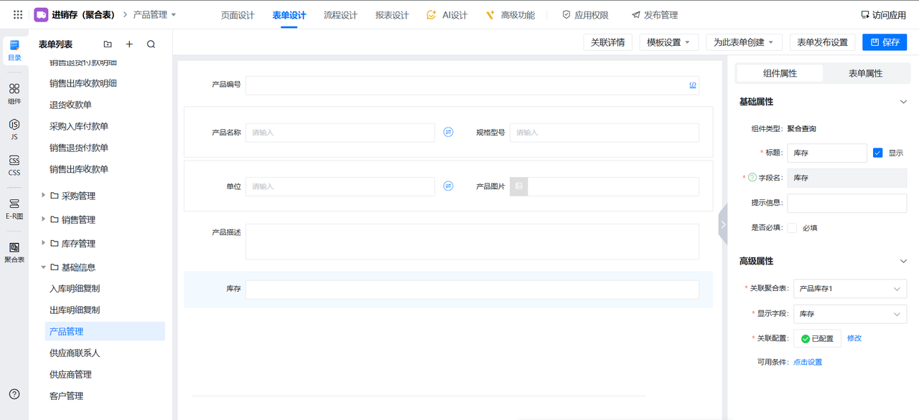Open the JS sidebar panel
919x420 pixels.
(14, 128)
